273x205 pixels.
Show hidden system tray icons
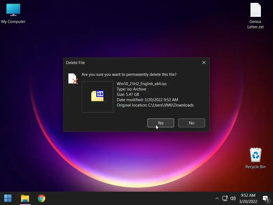click(x=217, y=198)
